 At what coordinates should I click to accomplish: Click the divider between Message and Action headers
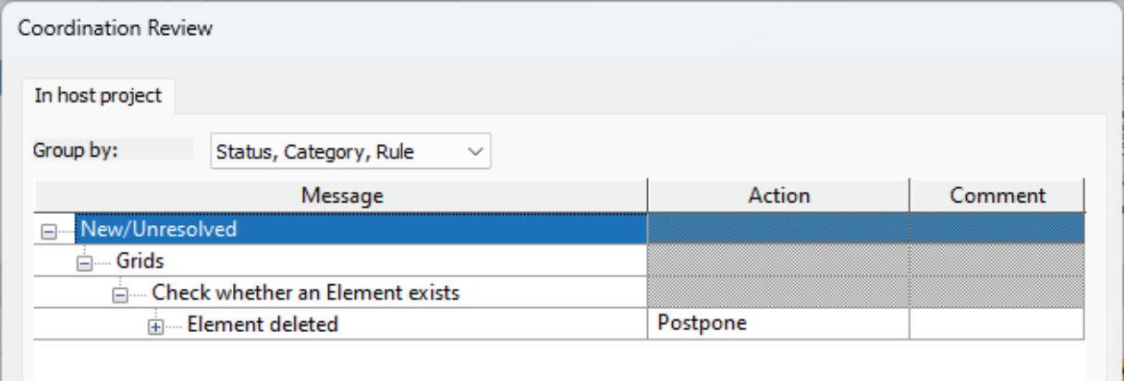[x=647, y=196]
